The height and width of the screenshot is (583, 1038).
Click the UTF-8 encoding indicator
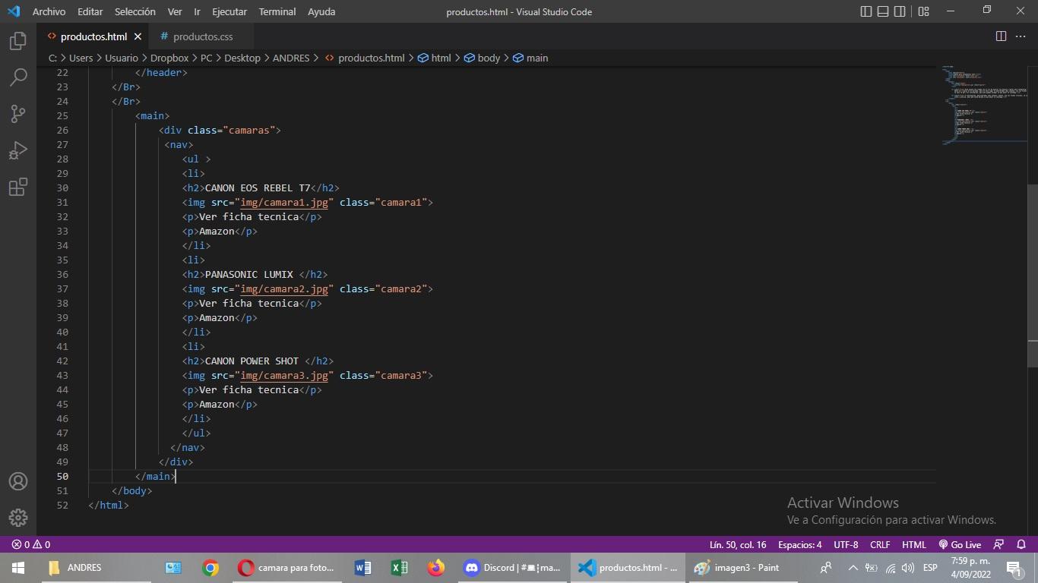tap(846, 544)
